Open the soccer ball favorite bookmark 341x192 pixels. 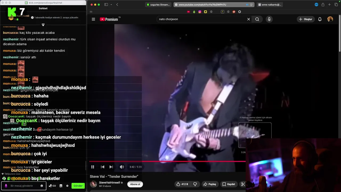(239, 12)
